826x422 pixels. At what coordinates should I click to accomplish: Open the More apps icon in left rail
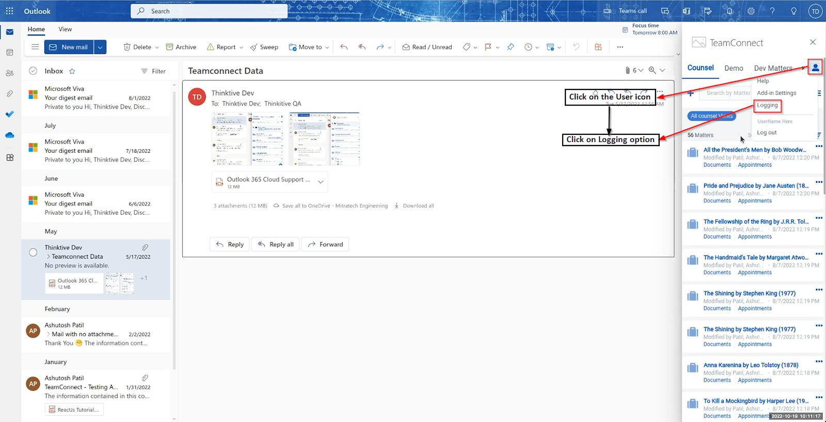10,158
